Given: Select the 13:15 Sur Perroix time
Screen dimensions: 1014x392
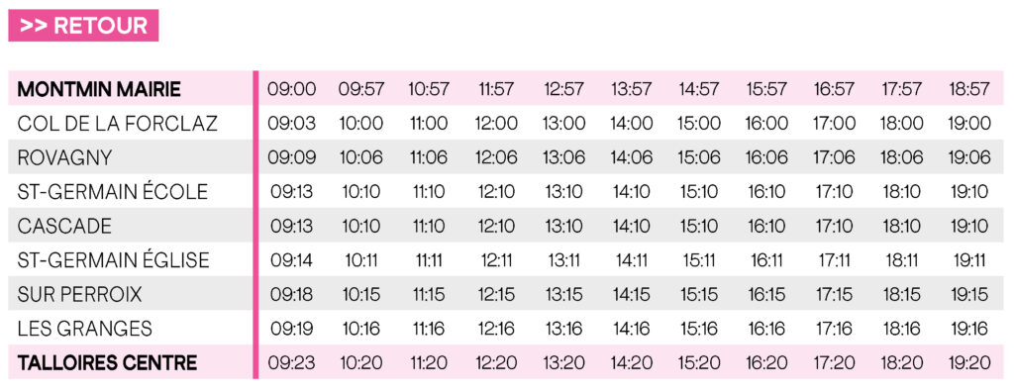Looking at the screenshot, I should click(562, 294).
